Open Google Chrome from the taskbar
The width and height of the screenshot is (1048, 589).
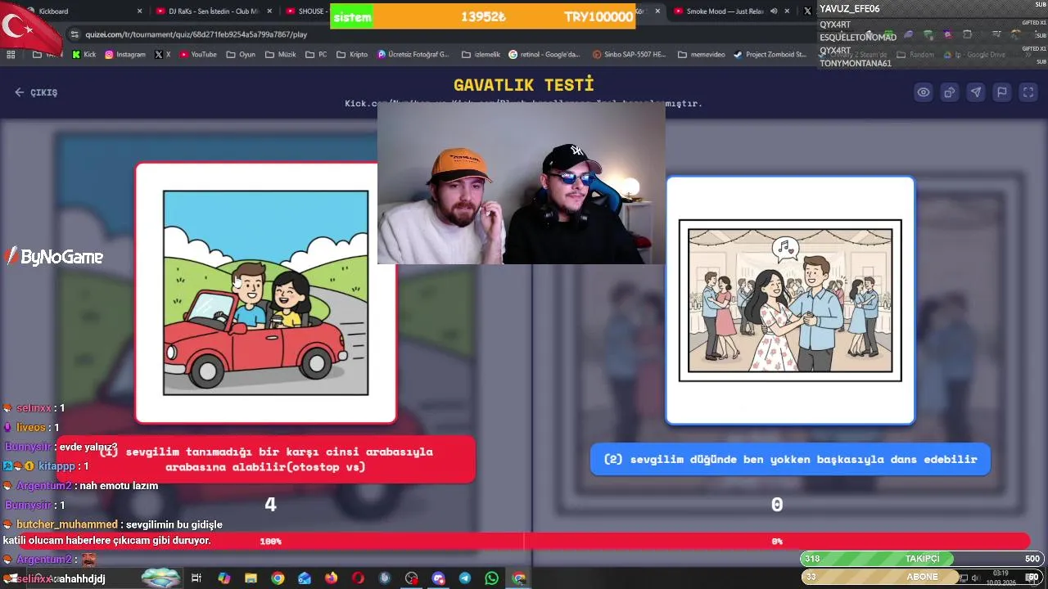click(x=278, y=578)
